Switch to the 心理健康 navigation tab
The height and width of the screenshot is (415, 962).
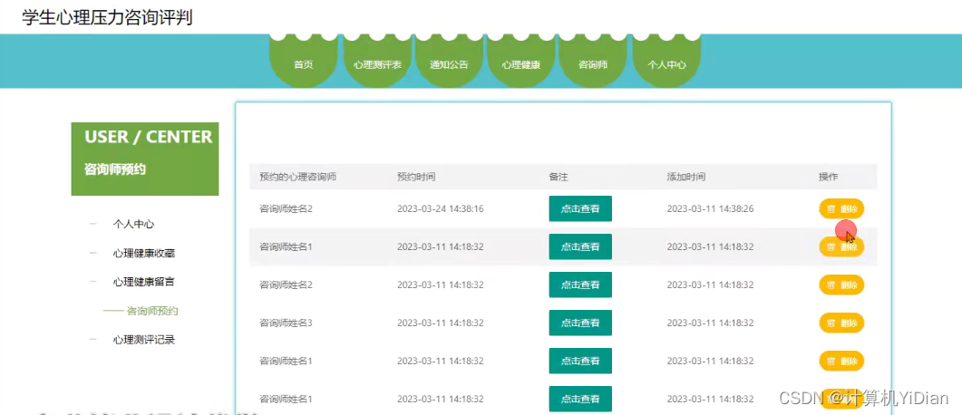(x=520, y=64)
